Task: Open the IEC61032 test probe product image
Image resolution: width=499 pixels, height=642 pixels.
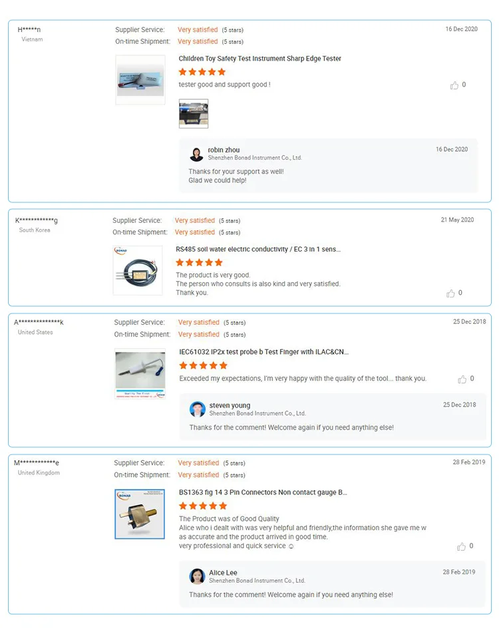Action: tap(140, 374)
